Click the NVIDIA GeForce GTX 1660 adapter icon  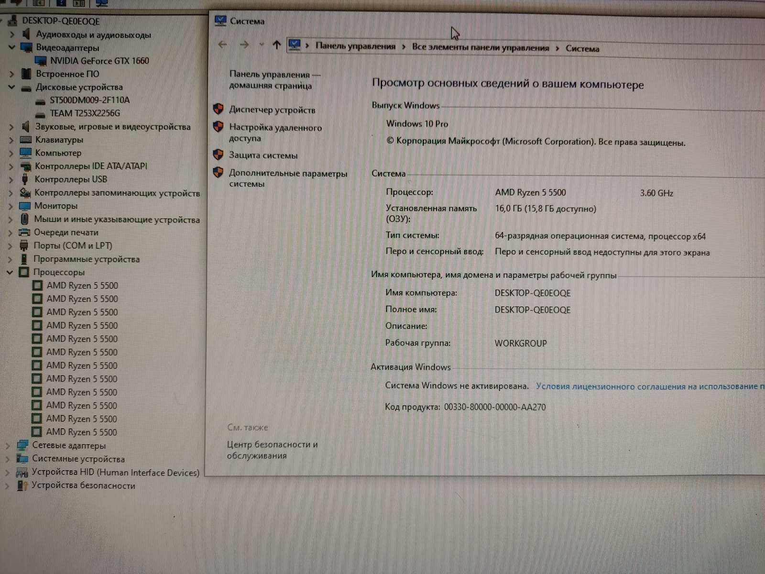(41, 61)
